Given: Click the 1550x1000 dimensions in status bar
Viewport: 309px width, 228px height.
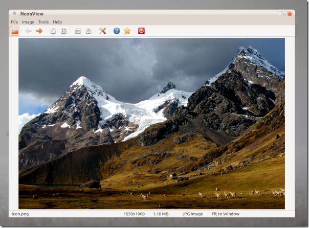Looking at the screenshot, I should pyautogui.click(x=134, y=214).
